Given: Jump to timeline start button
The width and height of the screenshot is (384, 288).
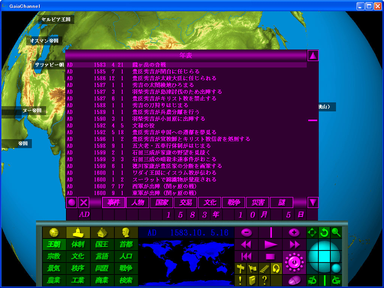Looking at the screenshot, I should pyautogui.click(x=246, y=256).
